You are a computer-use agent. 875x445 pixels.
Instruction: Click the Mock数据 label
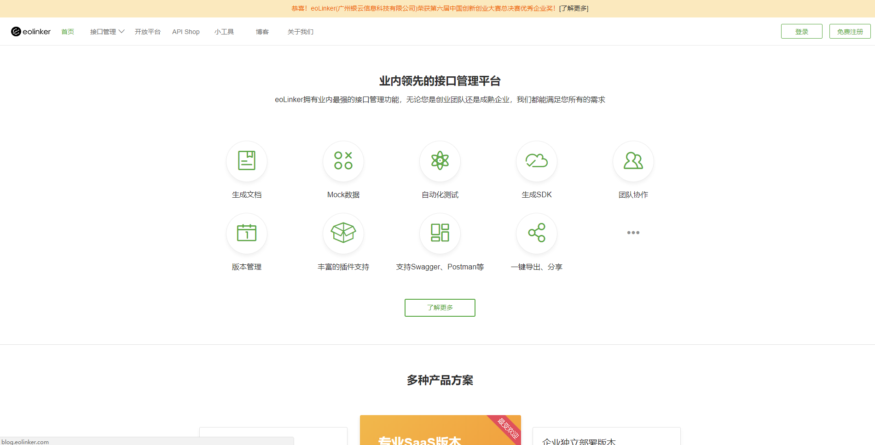point(343,195)
